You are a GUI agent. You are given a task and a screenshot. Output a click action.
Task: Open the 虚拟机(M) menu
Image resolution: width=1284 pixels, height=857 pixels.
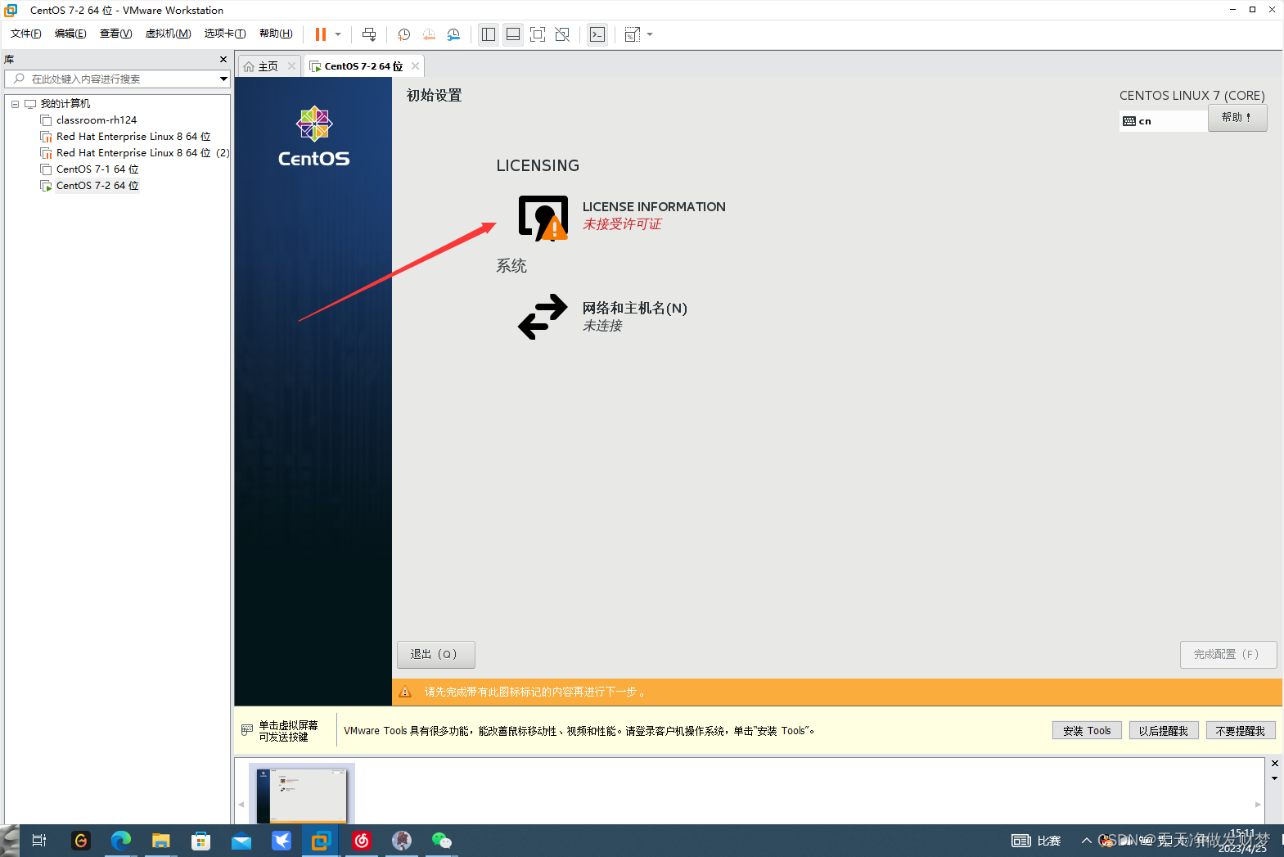click(168, 34)
